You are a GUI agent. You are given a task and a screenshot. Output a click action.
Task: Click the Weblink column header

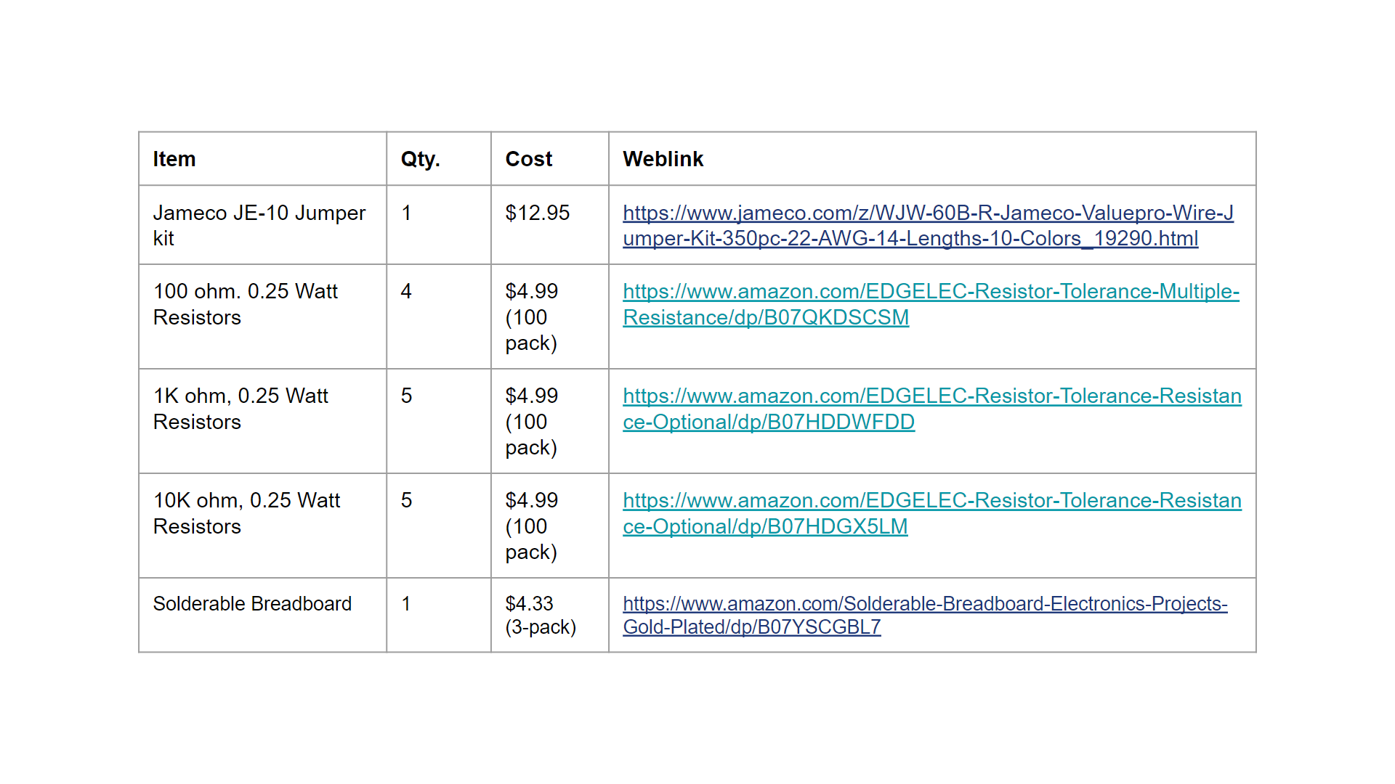(x=663, y=159)
